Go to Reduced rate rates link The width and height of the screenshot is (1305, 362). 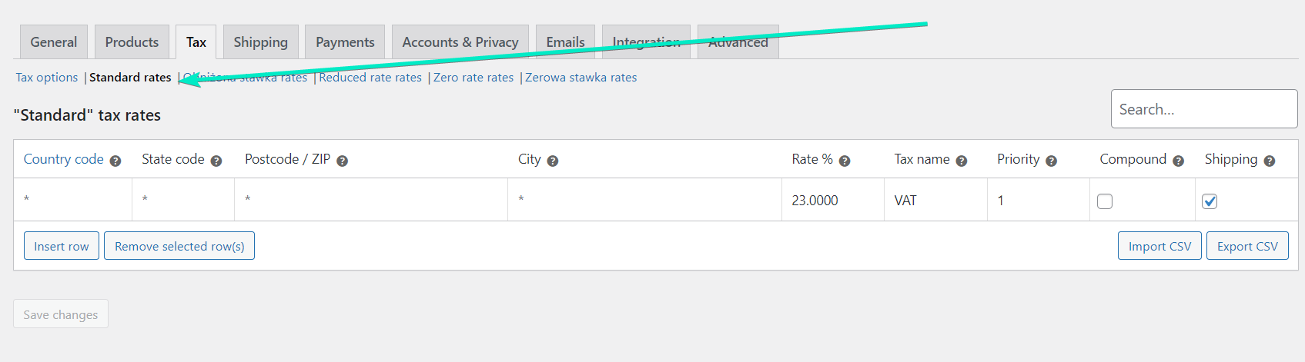(370, 78)
